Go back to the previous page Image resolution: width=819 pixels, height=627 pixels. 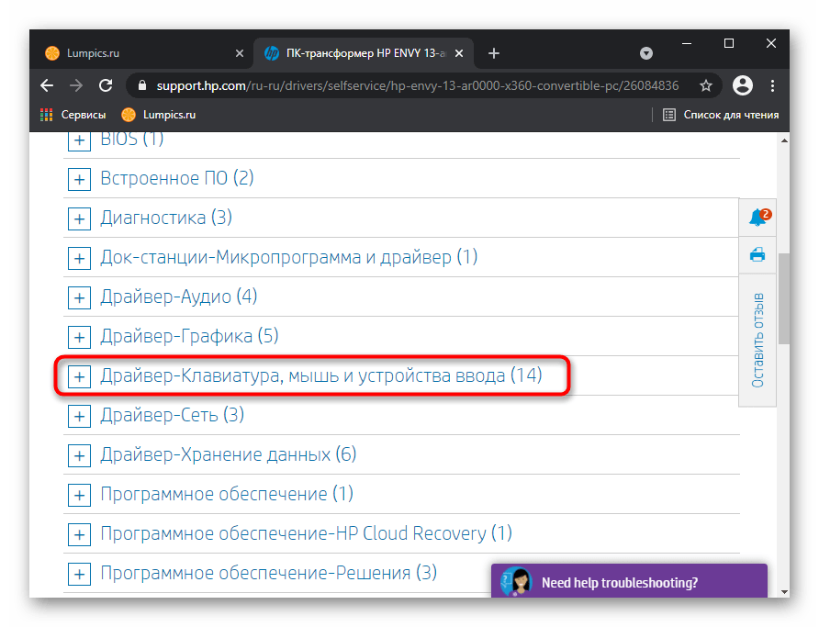tap(47, 85)
